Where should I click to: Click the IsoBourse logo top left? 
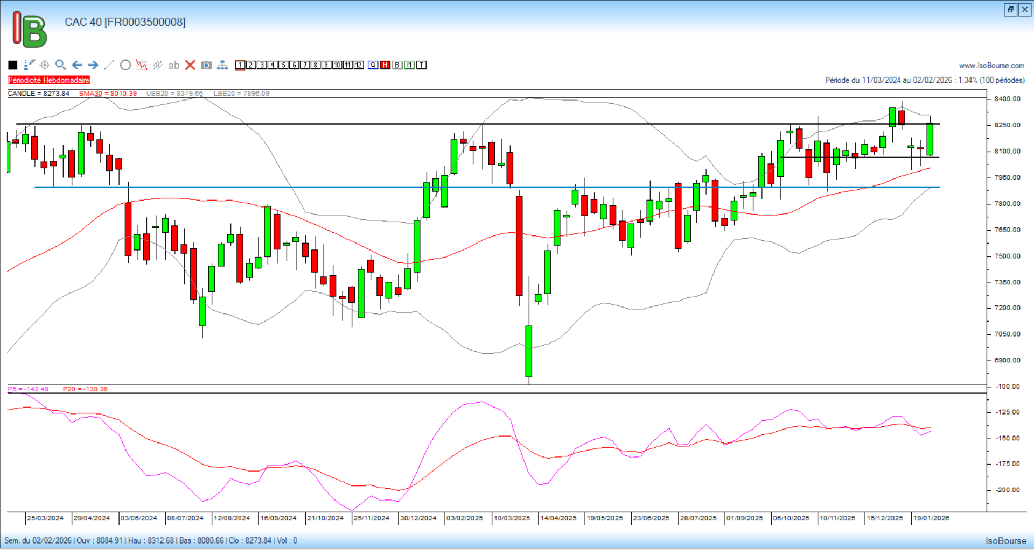click(x=30, y=30)
